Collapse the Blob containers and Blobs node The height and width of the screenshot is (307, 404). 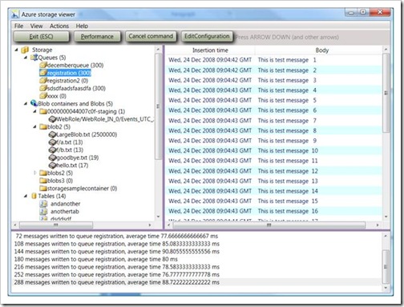[x=26, y=104]
